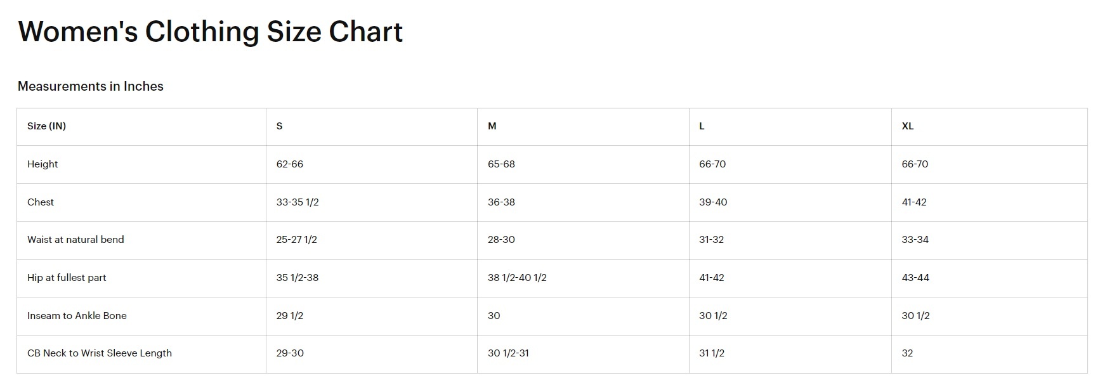Select the 31-32 waist value for L
Screen dimensions: 1100x385
[711, 240]
